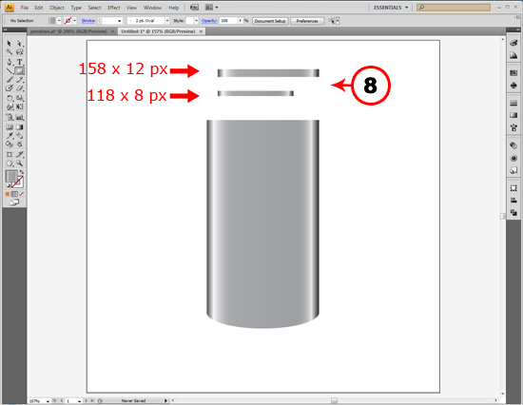The height and width of the screenshot is (405, 523).
Task: Change the screen mode button
Action: click(x=14, y=202)
